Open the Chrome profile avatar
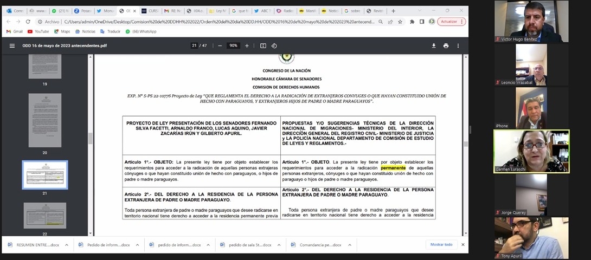591x260 pixels. pyautogui.click(x=432, y=22)
